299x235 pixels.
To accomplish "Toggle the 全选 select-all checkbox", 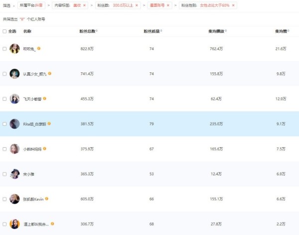I will pyautogui.click(x=4, y=31).
